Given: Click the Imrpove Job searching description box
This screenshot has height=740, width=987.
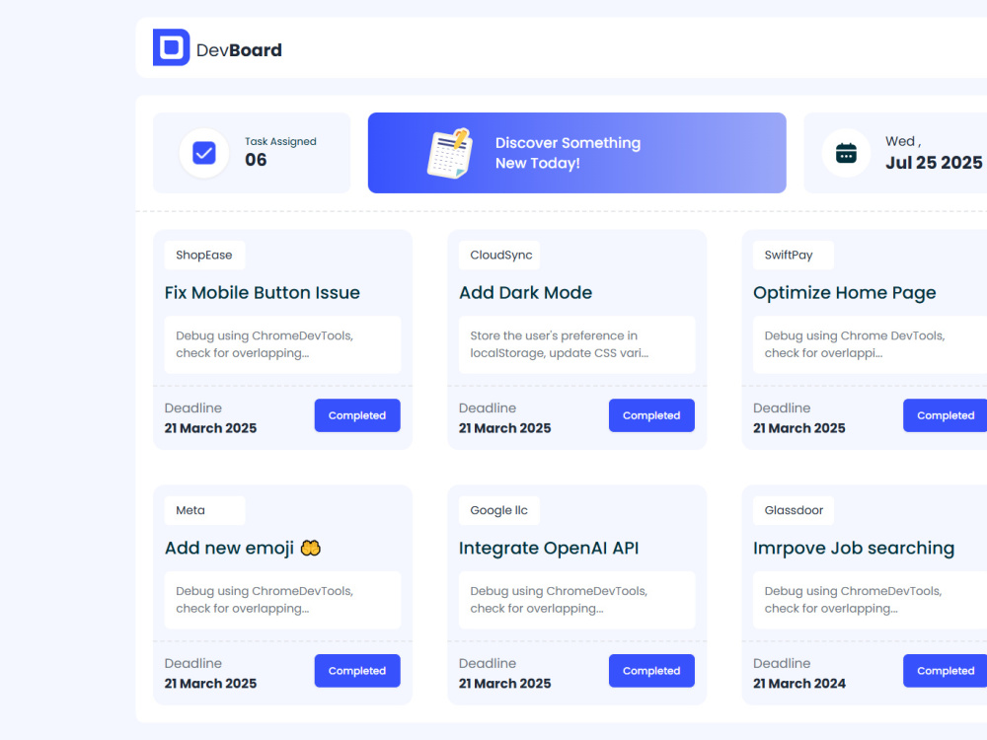Looking at the screenshot, I should (871, 600).
